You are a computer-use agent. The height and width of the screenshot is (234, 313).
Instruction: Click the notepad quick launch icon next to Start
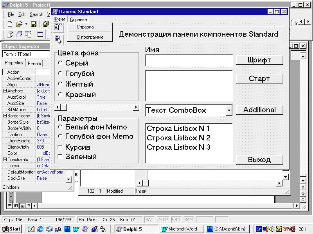click(x=31, y=229)
